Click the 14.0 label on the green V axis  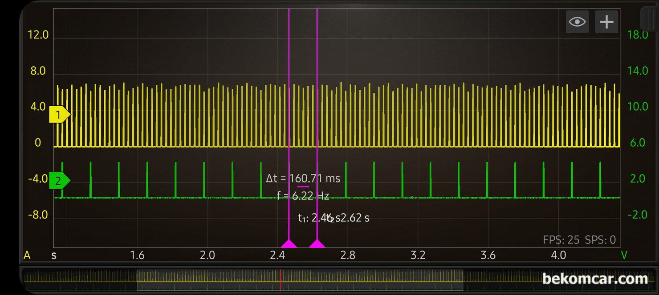(x=637, y=71)
